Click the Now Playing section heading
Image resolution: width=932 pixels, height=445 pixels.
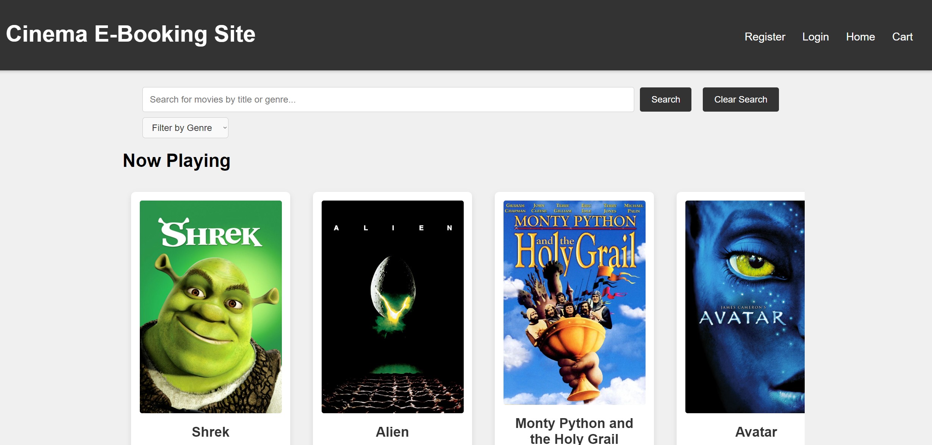(176, 160)
